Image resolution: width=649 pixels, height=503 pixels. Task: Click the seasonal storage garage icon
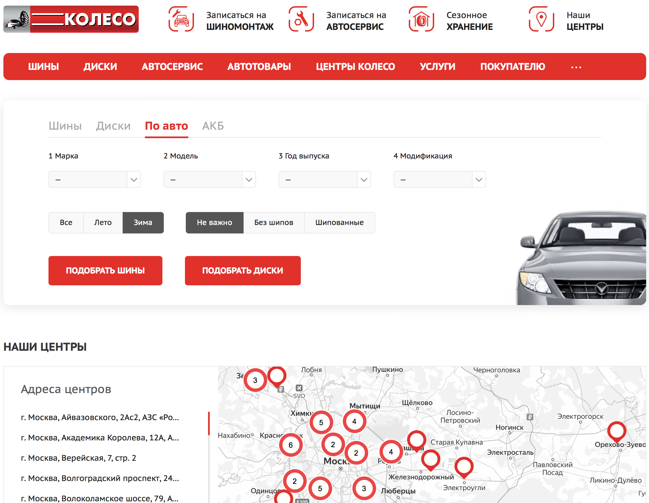[421, 19]
